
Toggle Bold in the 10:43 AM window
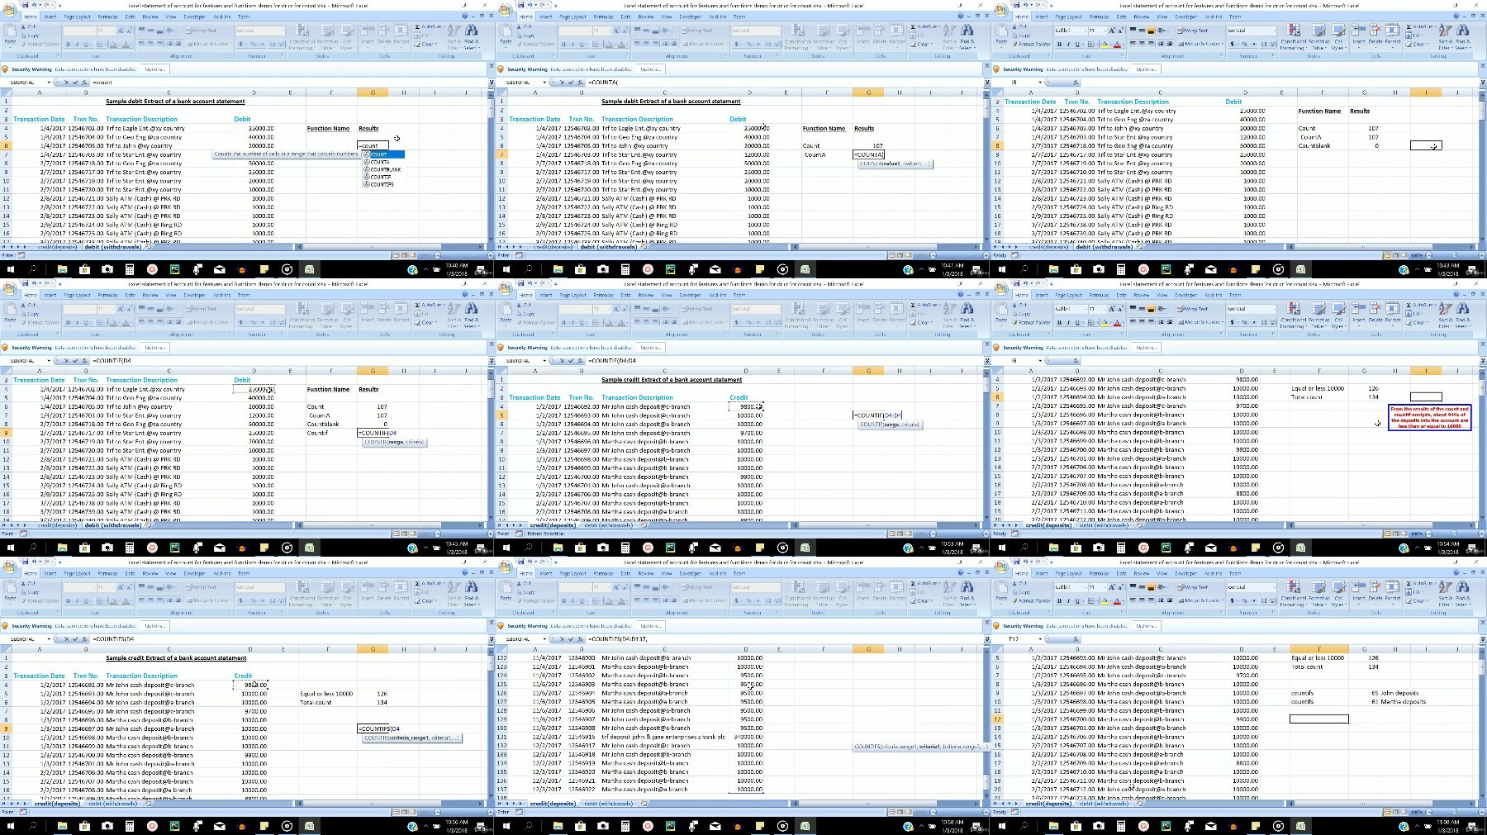click(x=1059, y=44)
